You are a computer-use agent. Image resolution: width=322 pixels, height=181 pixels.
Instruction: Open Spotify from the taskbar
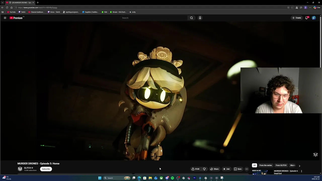click(x=172, y=178)
